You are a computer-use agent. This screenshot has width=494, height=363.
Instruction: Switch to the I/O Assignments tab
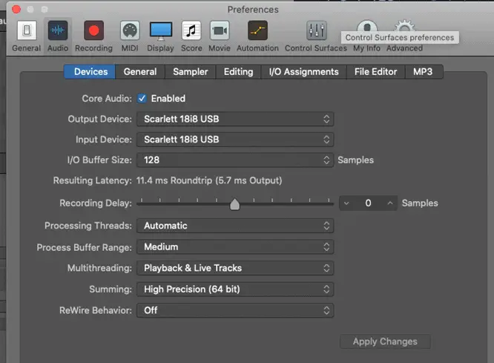(x=303, y=72)
